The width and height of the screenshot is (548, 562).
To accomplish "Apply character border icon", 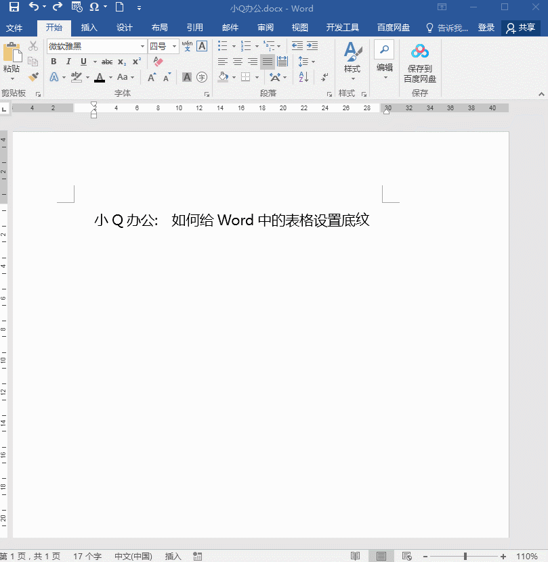I will [202, 46].
